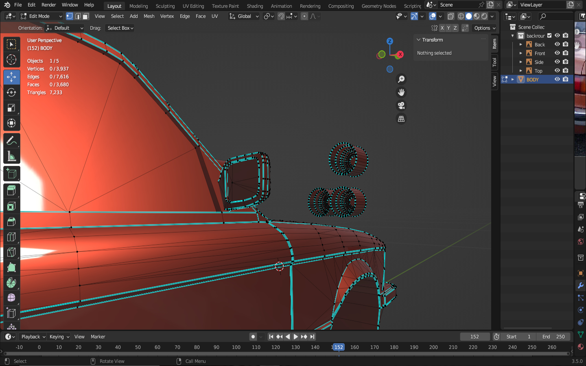This screenshot has height=366, width=586.
Task: Open the Mesh menu
Action: point(149,16)
